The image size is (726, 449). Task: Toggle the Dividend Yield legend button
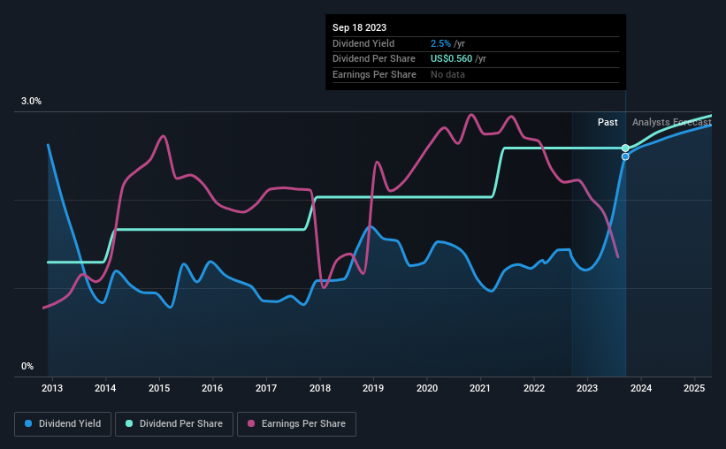pos(63,424)
